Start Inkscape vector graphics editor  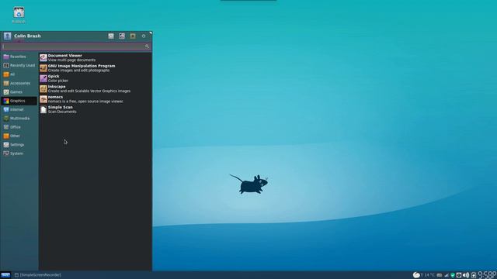coord(95,88)
